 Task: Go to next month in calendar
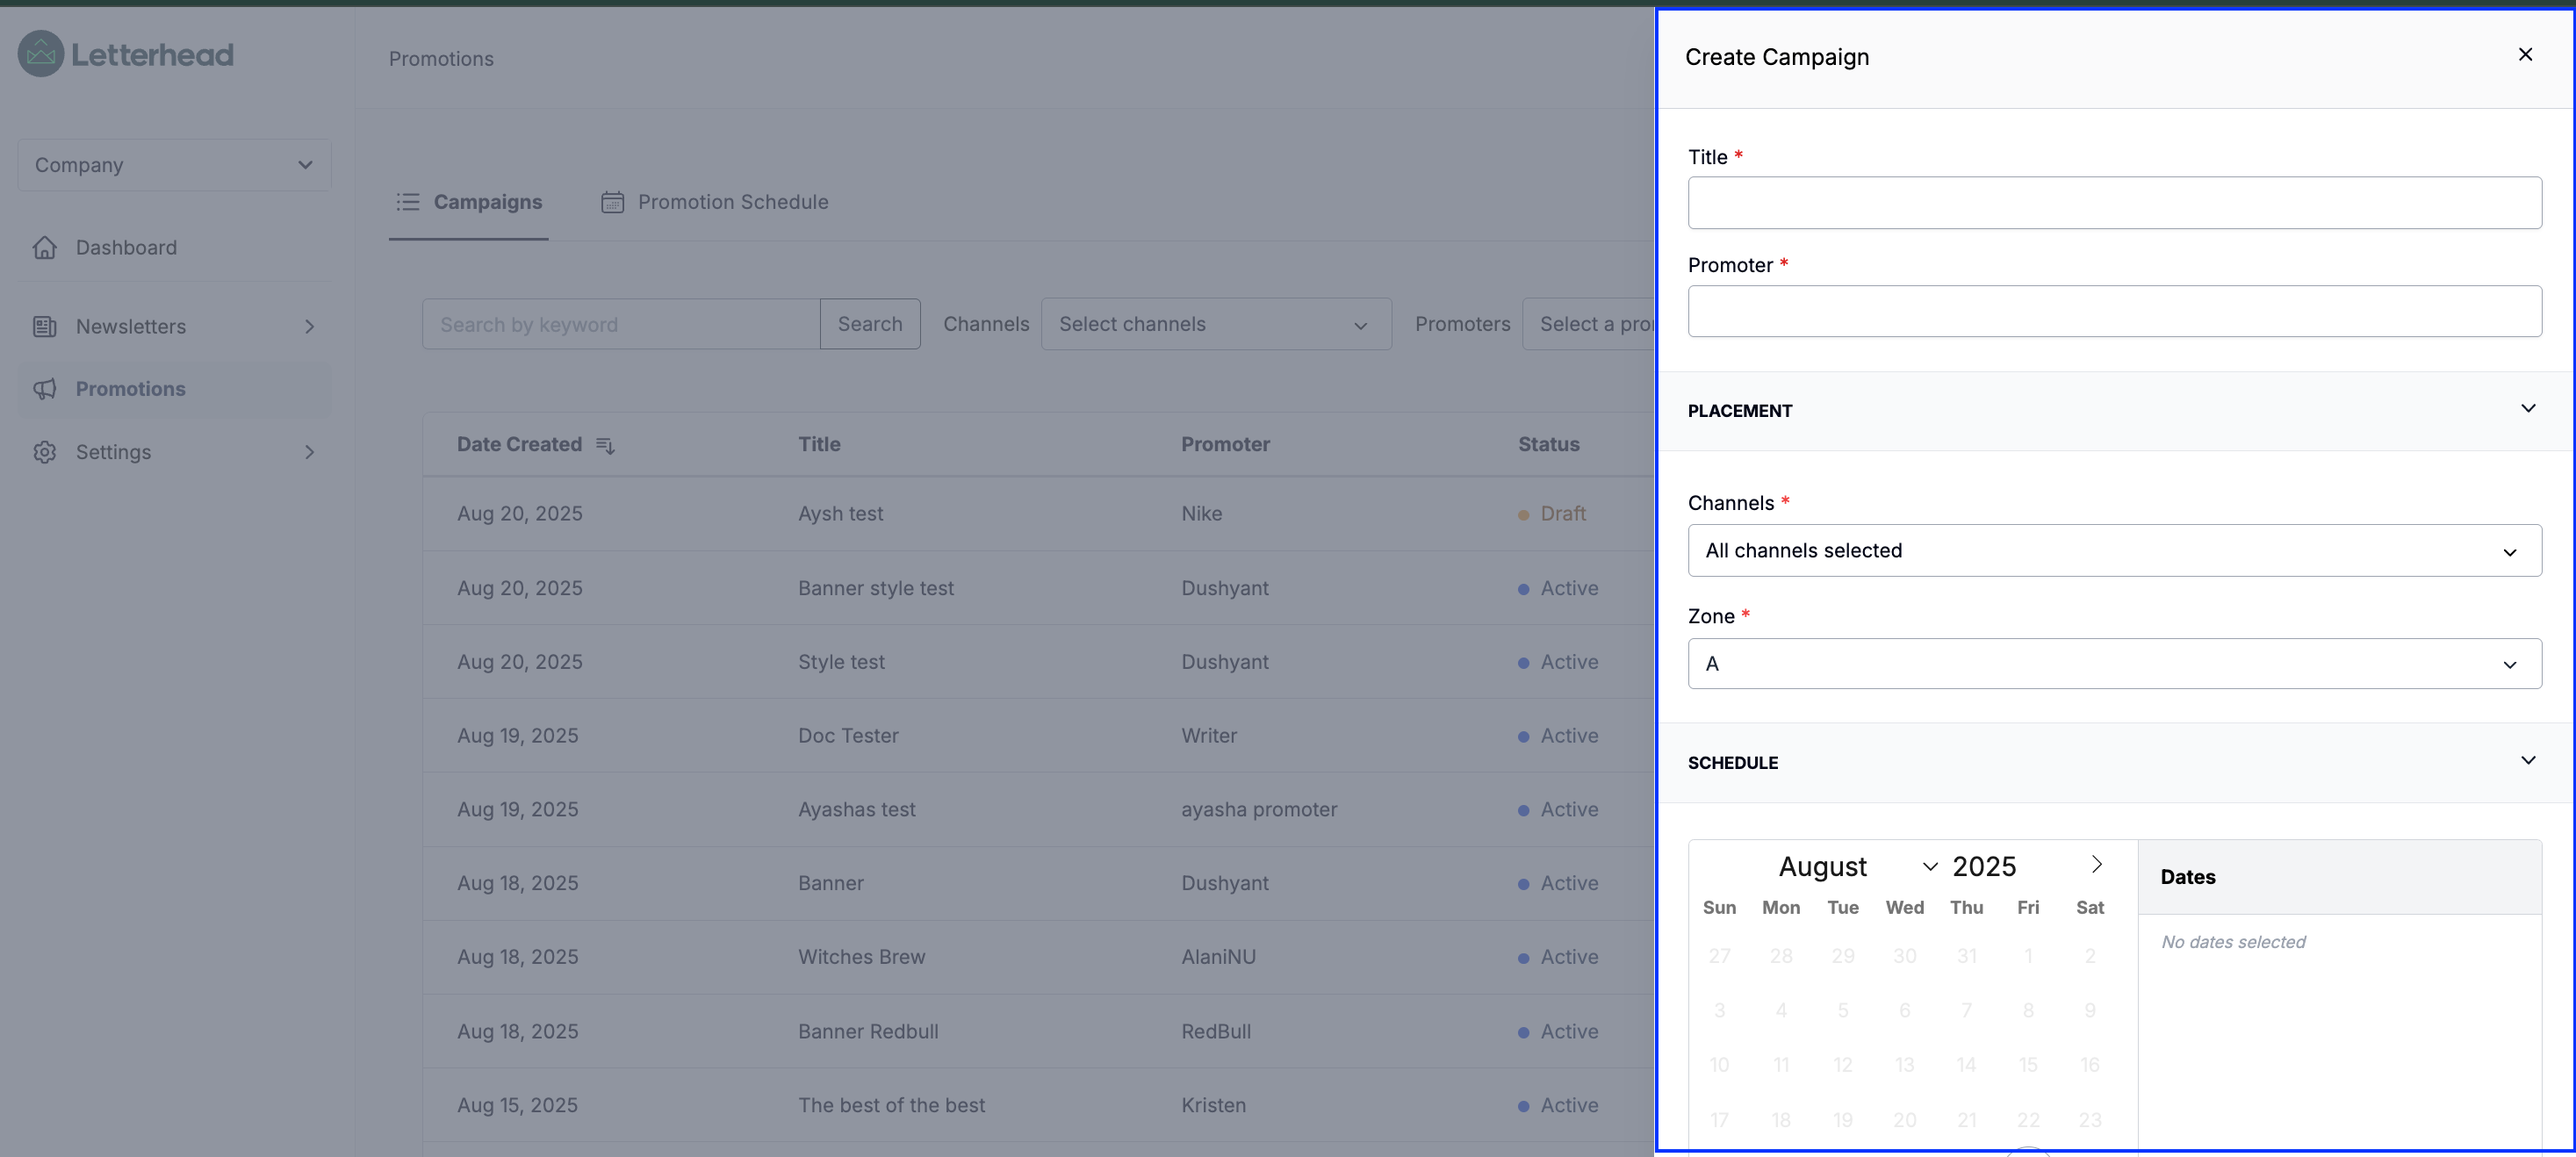[2096, 864]
